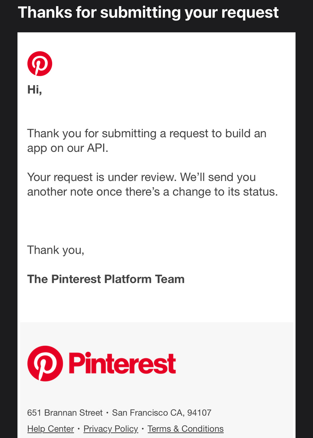The image size is (313, 438).
Task: Click the small Pinterest logo above the greeting
Action: point(40,64)
